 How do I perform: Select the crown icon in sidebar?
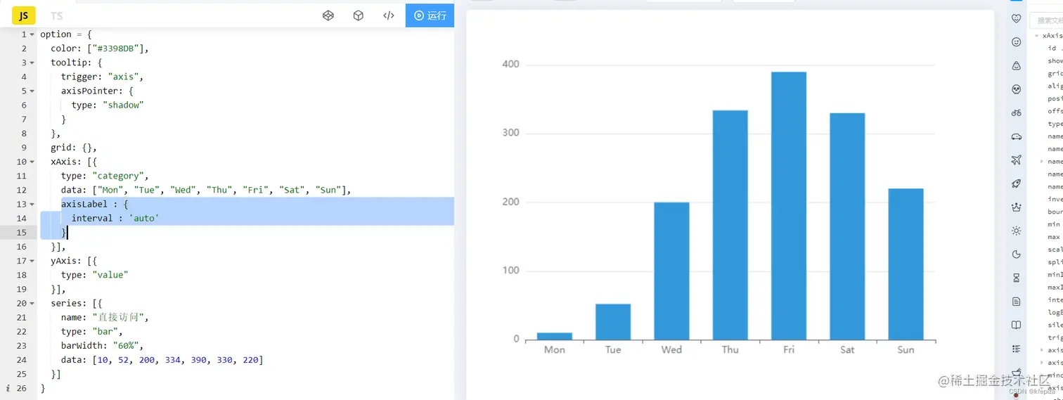tap(1016, 207)
